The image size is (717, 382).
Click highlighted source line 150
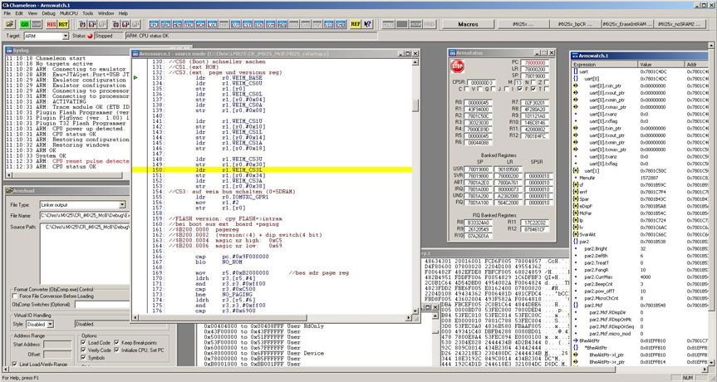[x=272, y=170]
